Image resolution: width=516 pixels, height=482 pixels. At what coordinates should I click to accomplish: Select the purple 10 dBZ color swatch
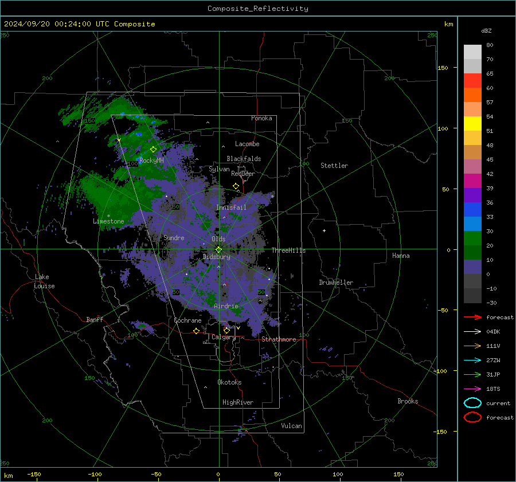pos(472,267)
